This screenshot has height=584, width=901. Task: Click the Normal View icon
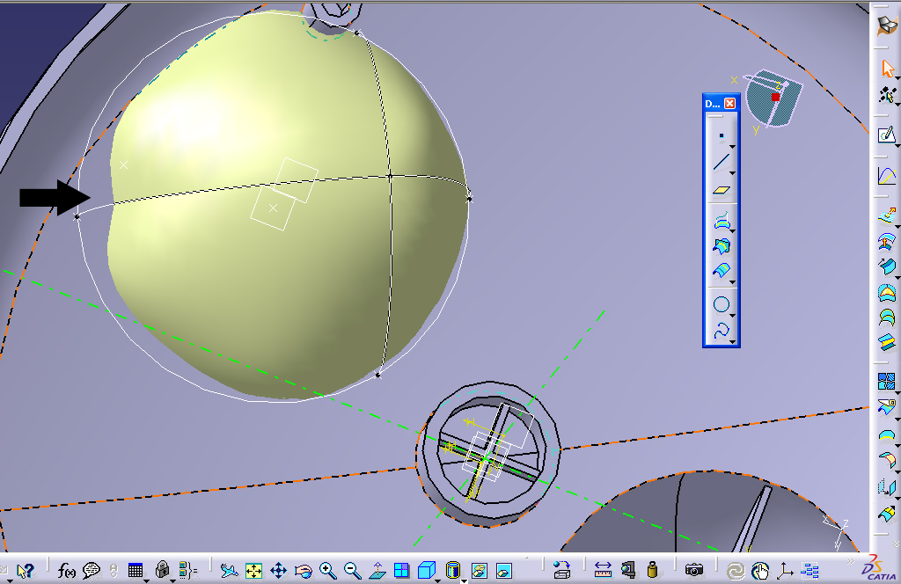coord(377,570)
